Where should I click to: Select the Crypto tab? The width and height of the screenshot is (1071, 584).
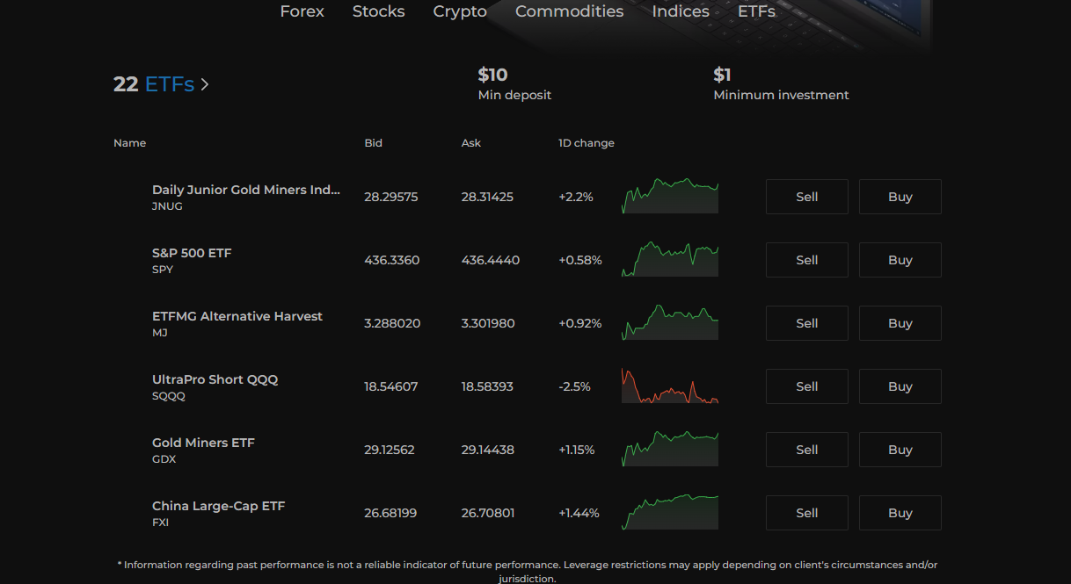point(460,11)
